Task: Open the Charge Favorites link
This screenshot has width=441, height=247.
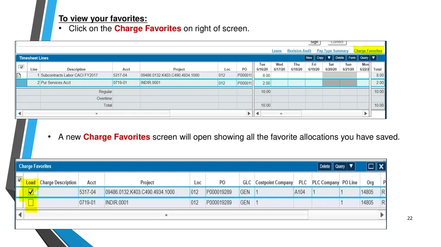Action: [368, 51]
